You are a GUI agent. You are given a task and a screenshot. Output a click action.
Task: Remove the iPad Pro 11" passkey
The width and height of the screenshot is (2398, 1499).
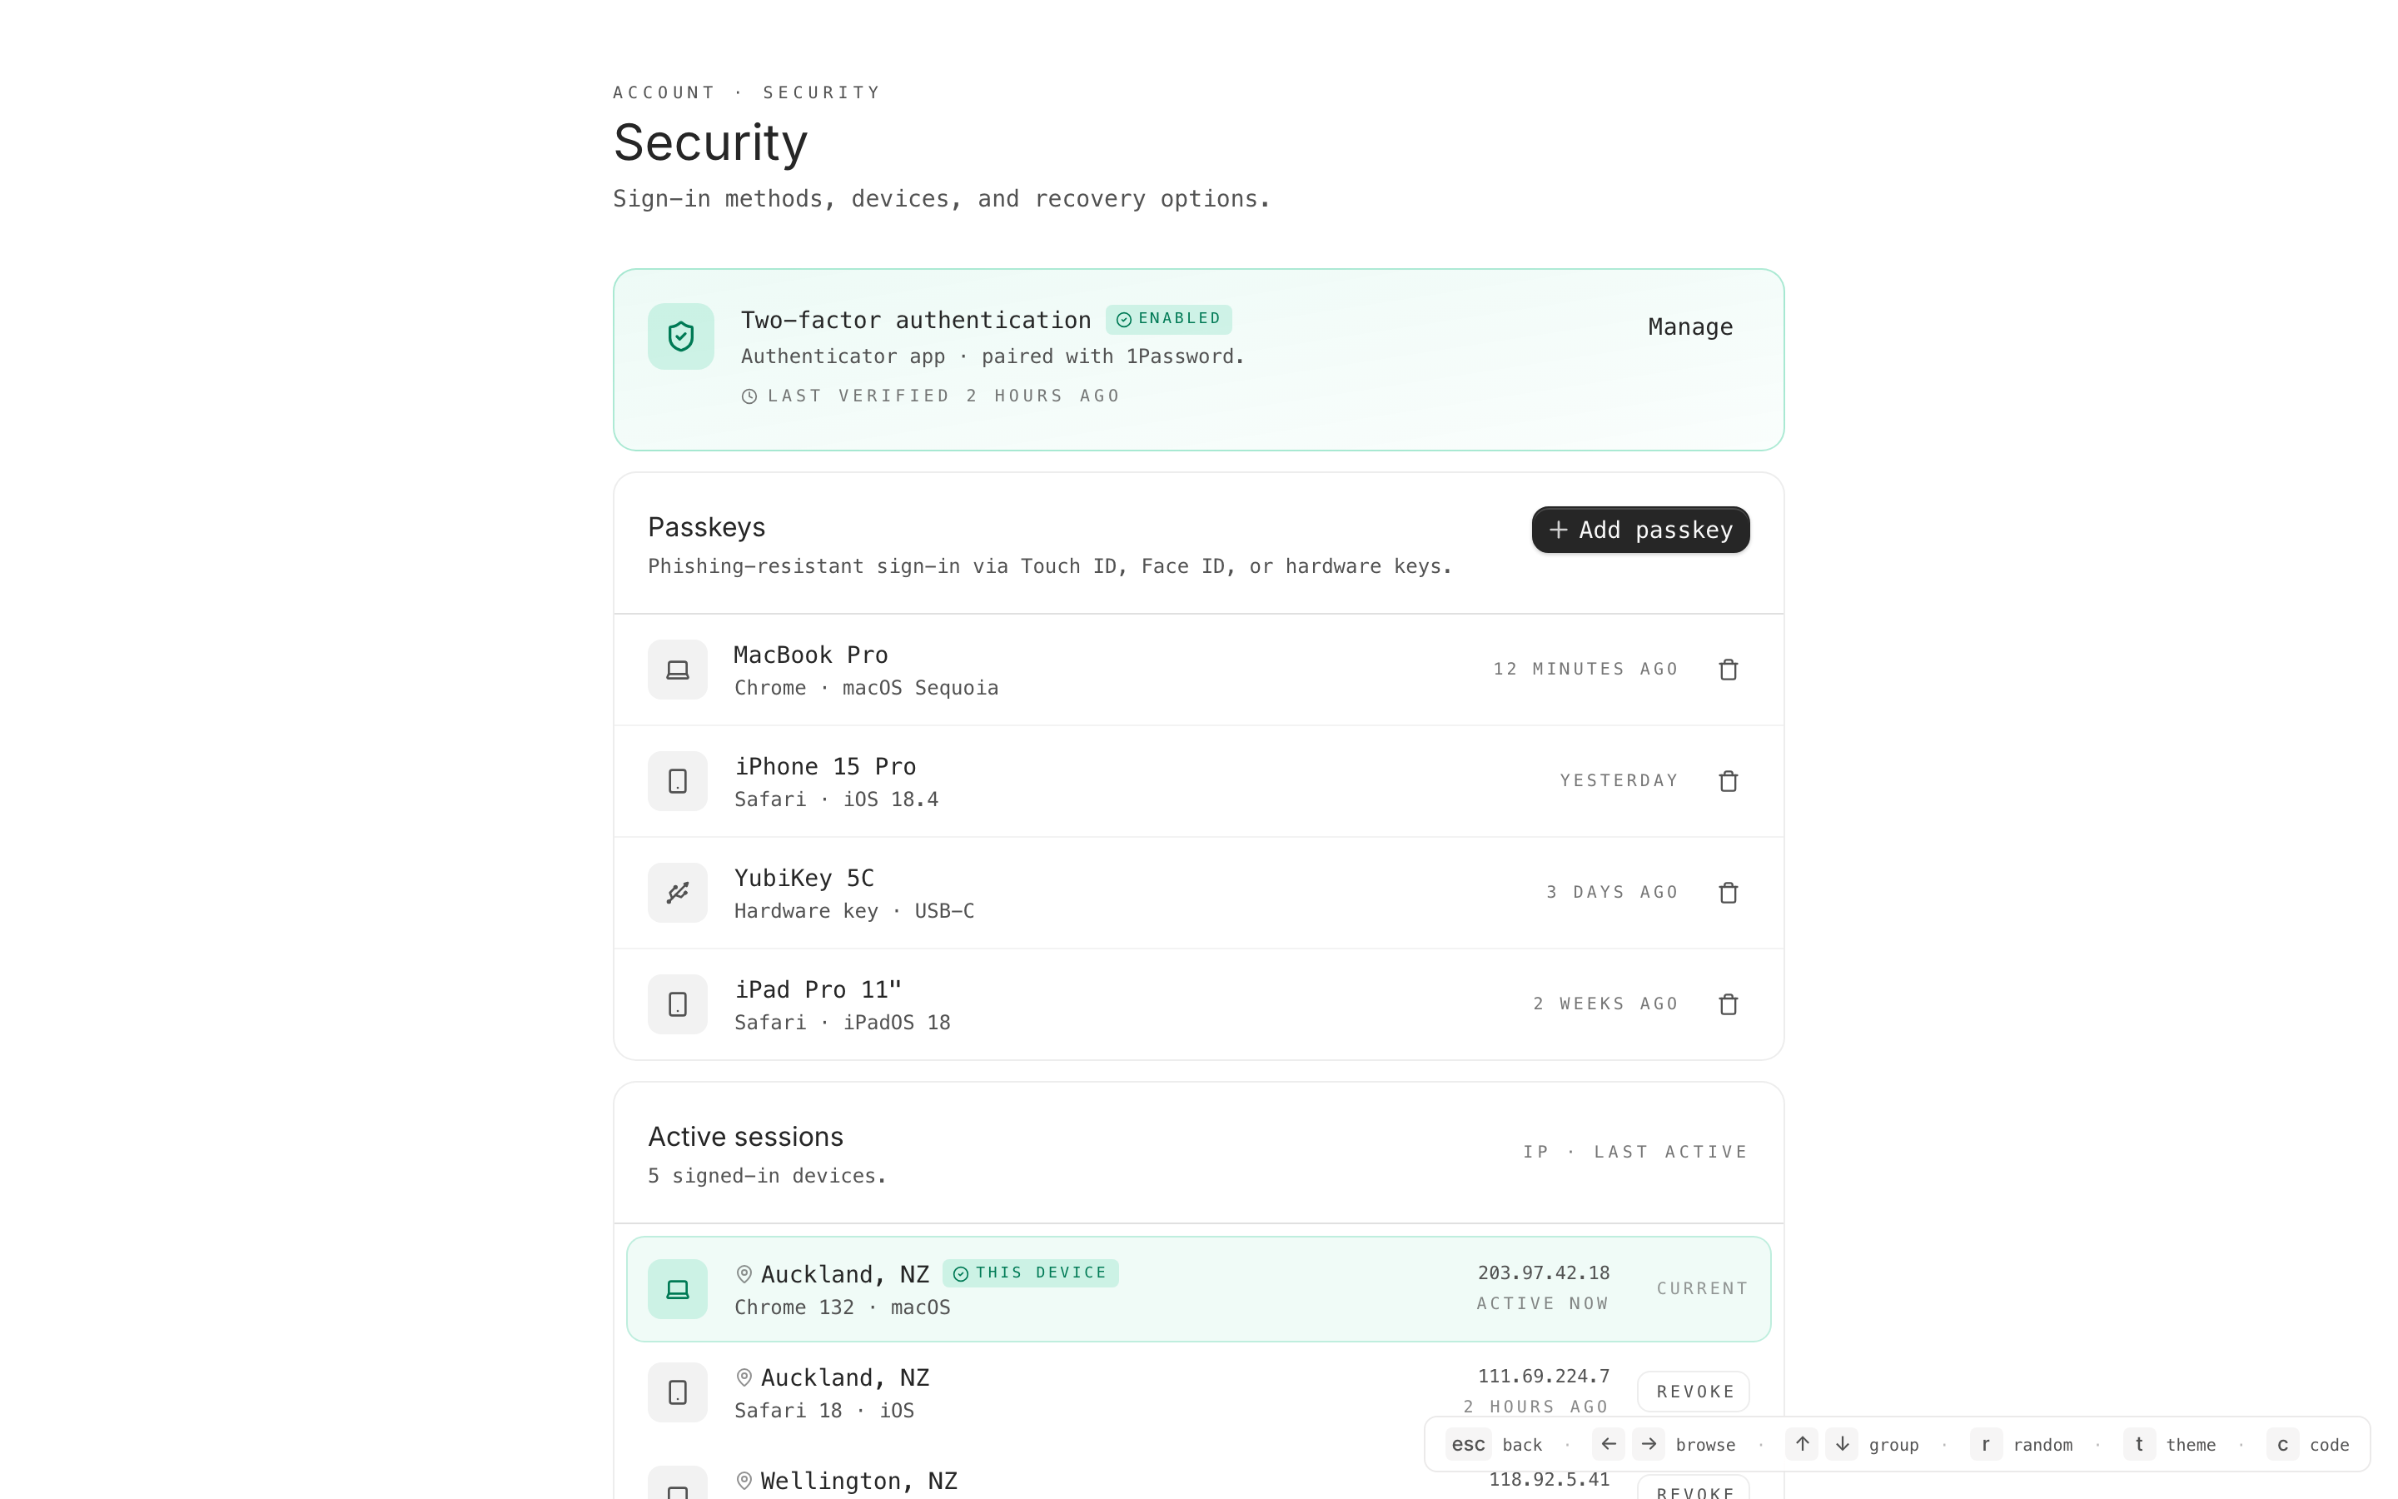tap(1729, 1004)
